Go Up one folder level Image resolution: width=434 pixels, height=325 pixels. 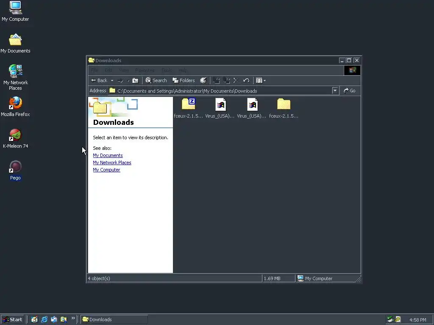point(135,81)
